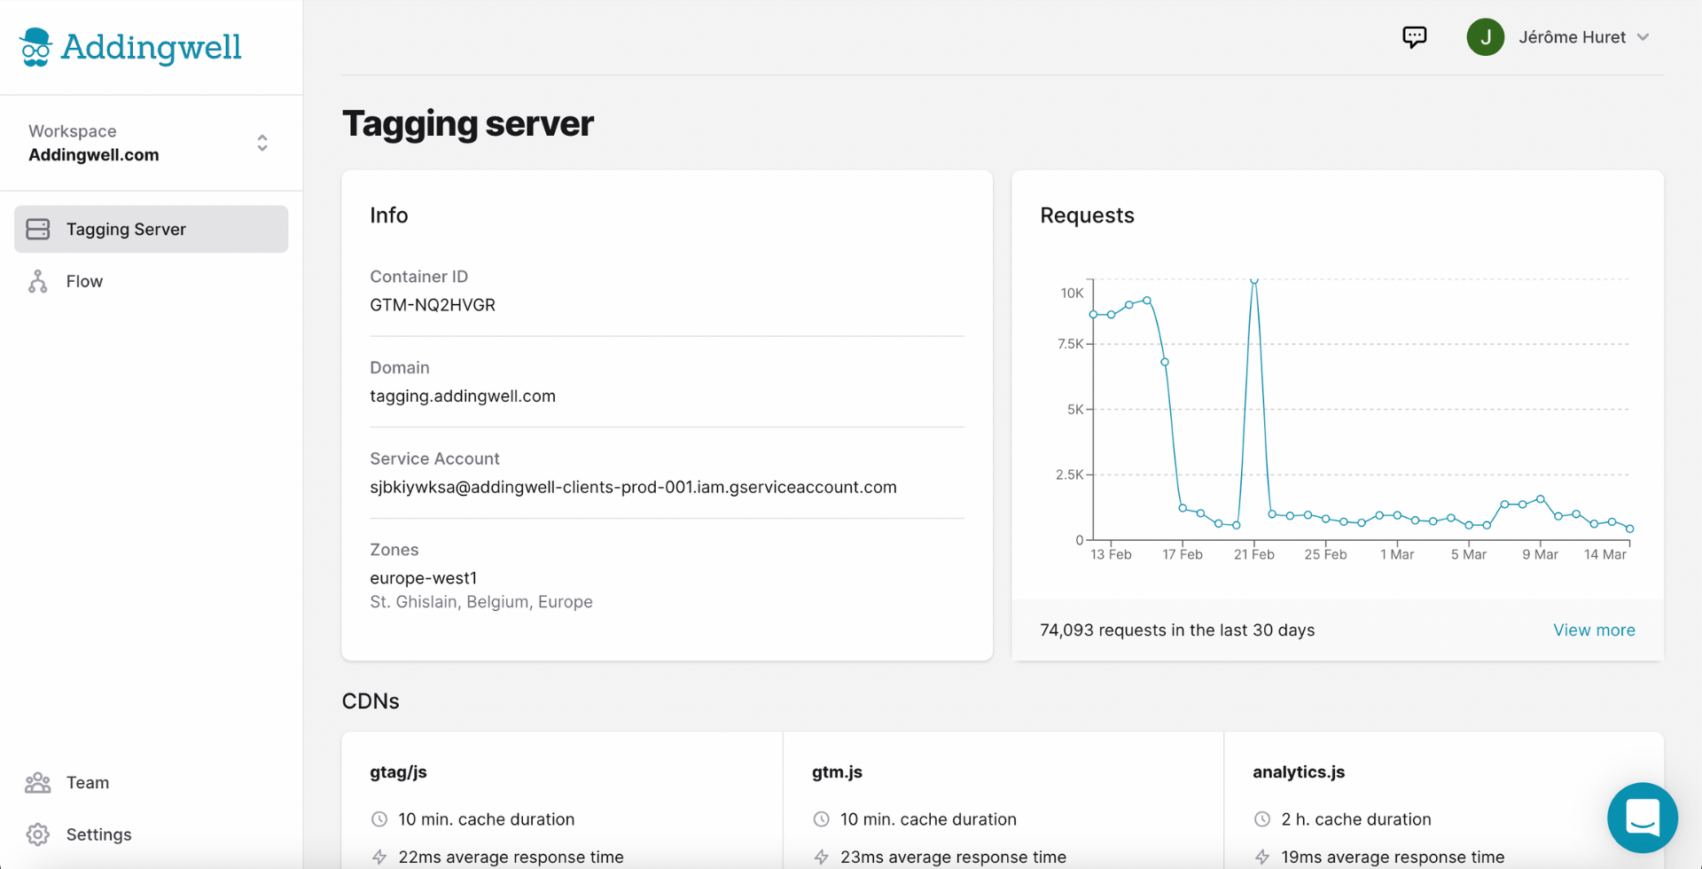1702x869 pixels.
Task: Select the container ID GTM-NQ2HVGR
Action: click(x=433, y=305)
